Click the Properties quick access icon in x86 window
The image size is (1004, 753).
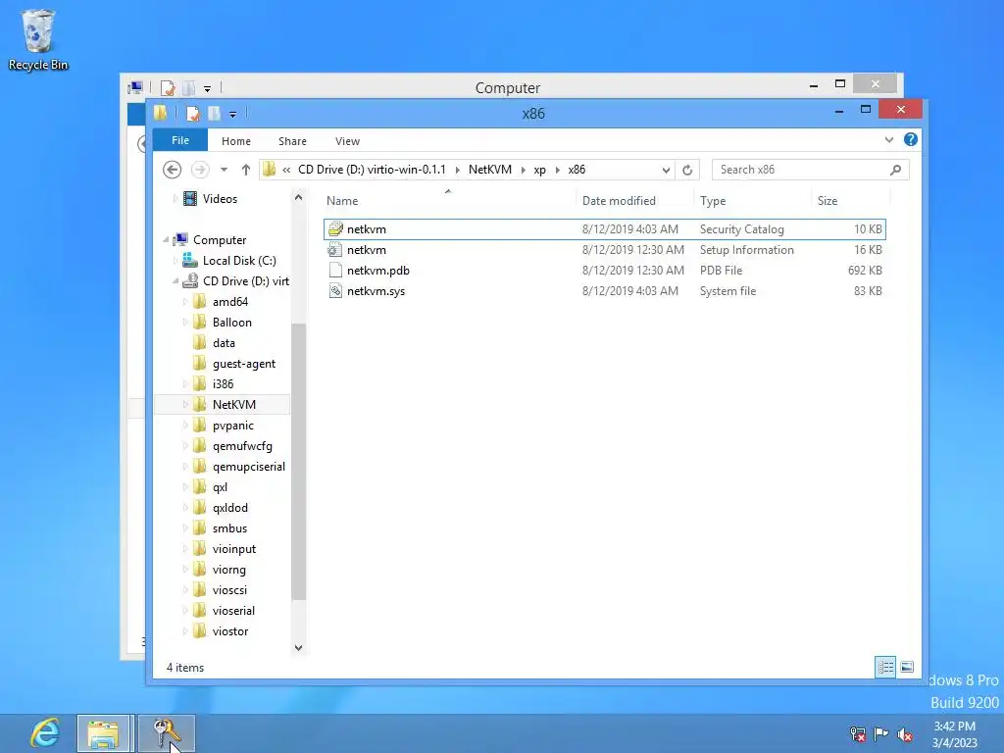(193, 114)
